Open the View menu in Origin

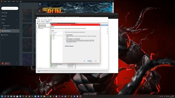[x=17, y=1]
